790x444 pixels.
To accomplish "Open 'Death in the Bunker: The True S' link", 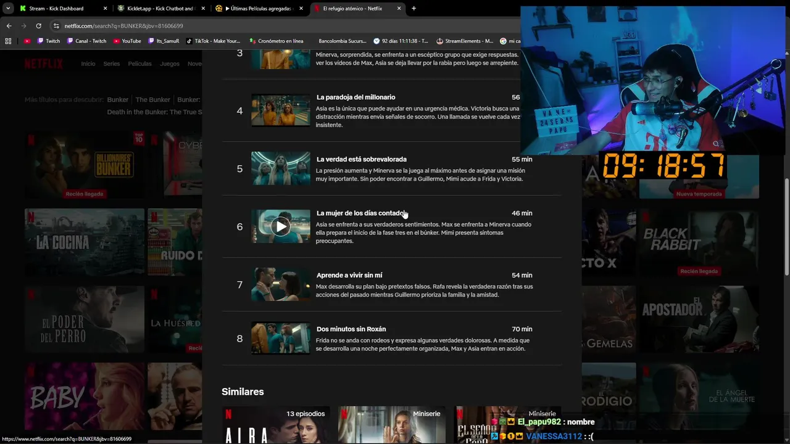I will tap(154, 112).
